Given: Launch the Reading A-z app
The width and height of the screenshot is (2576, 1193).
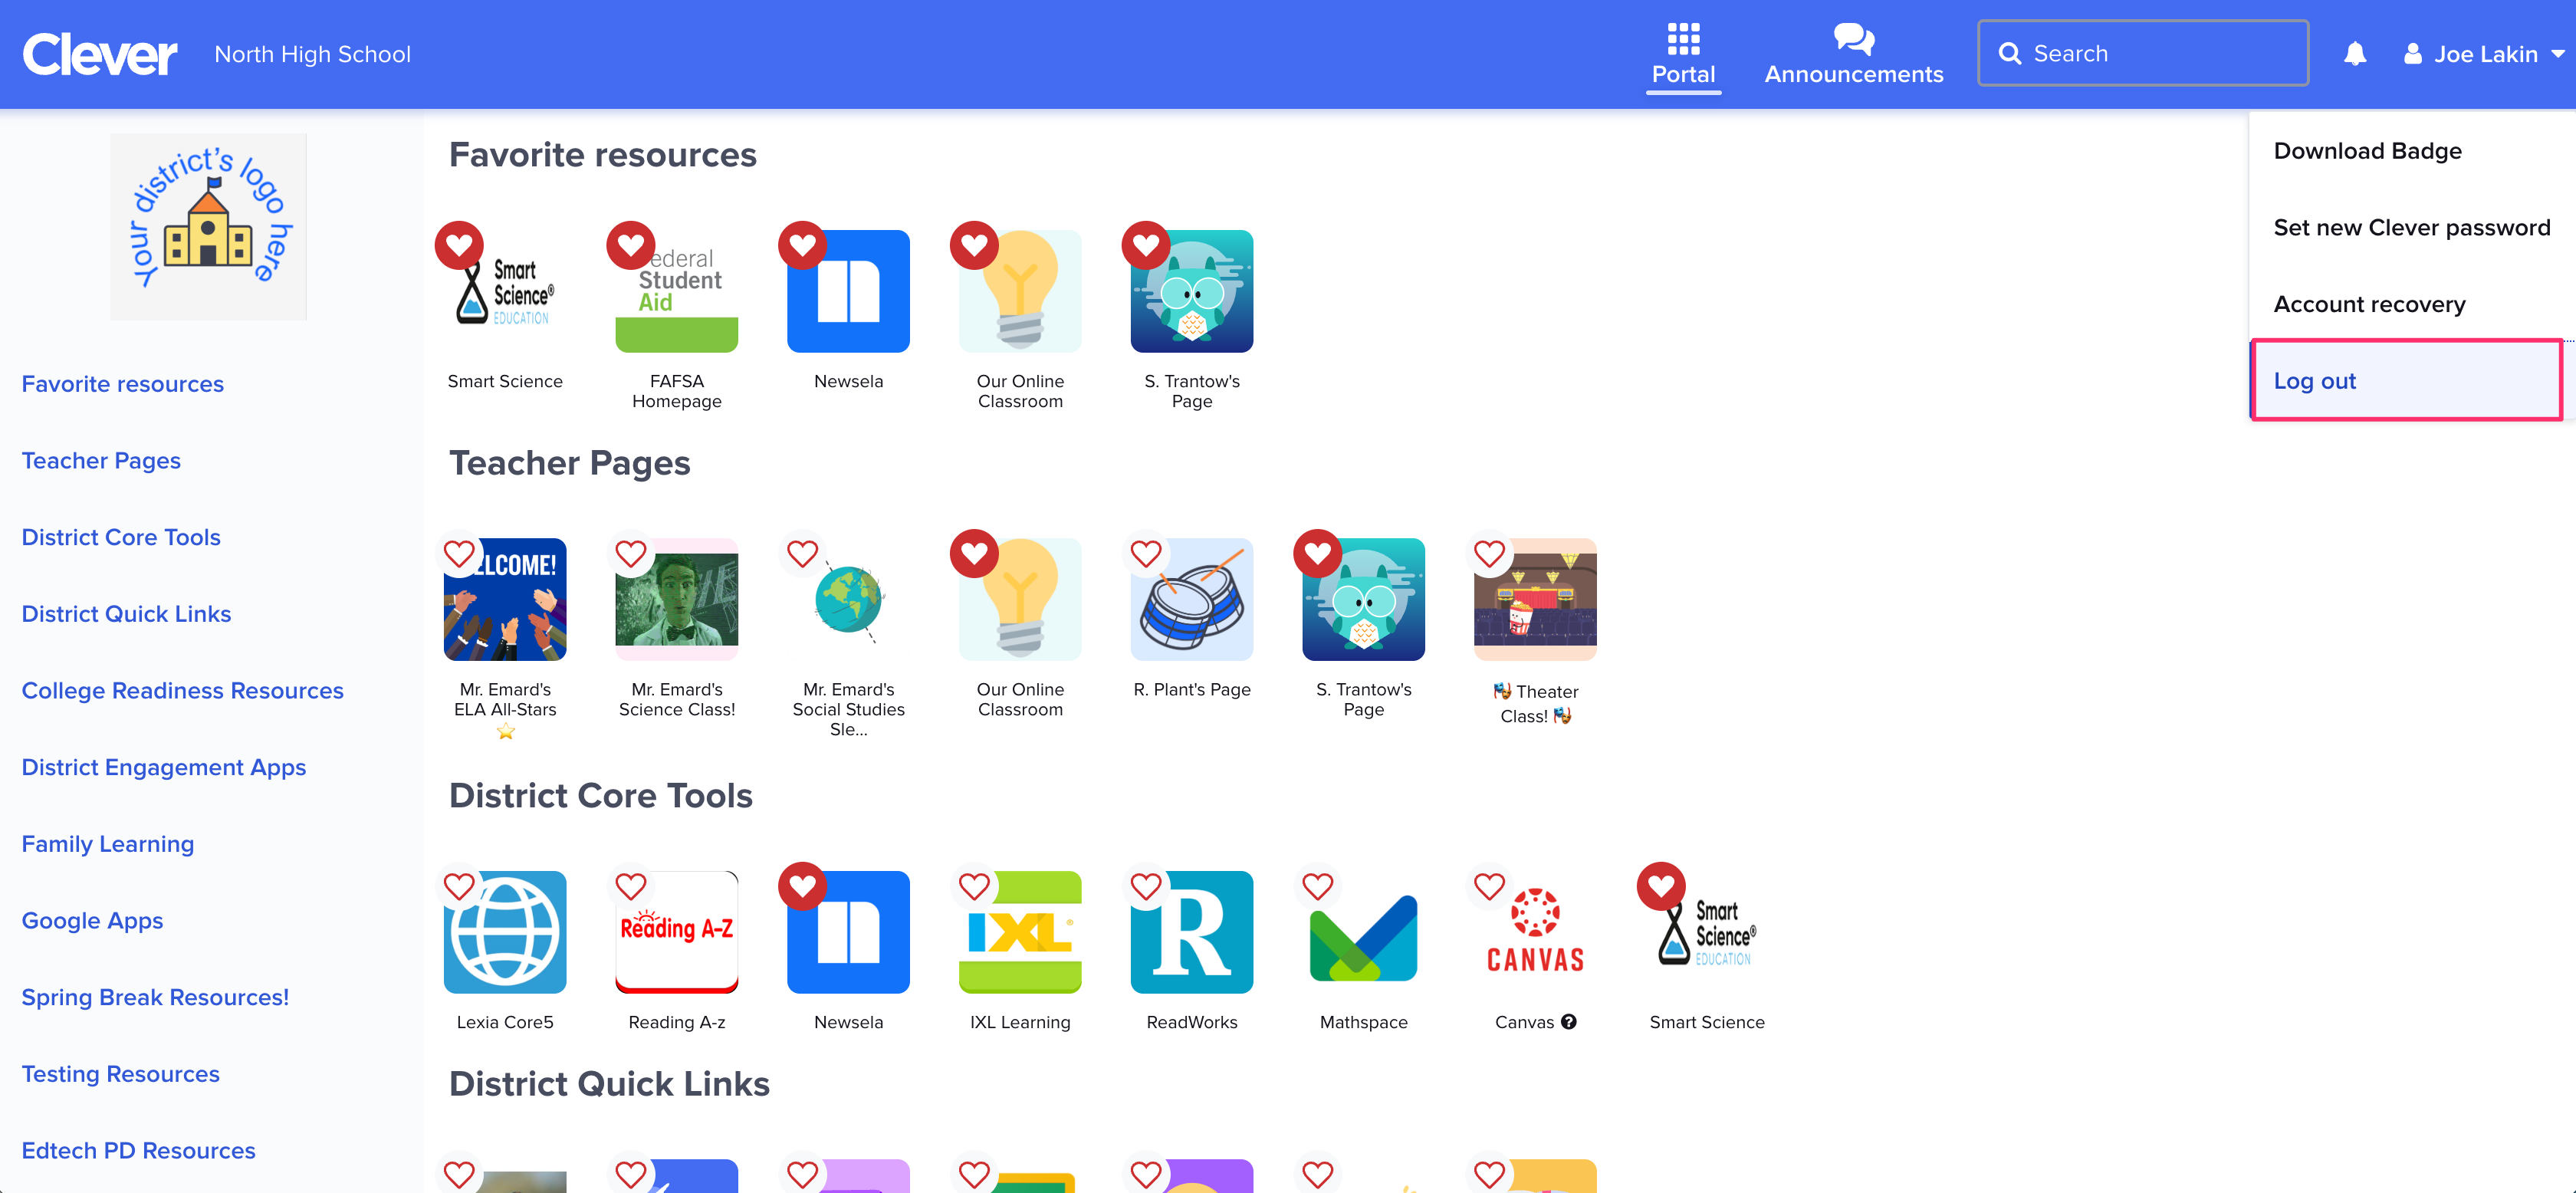Looking at the screenshot, I should pos(677,932).
